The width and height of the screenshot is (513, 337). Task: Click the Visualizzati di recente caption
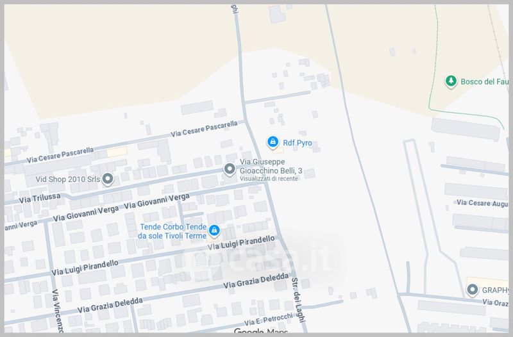tap(269, 179)
